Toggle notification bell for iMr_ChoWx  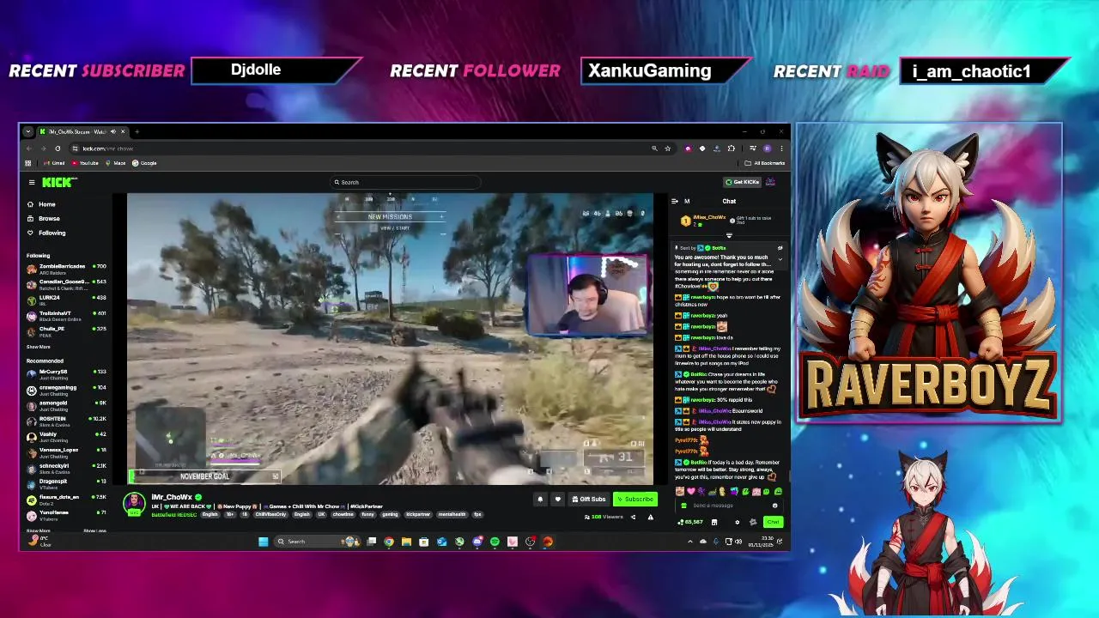coord(540,499)
